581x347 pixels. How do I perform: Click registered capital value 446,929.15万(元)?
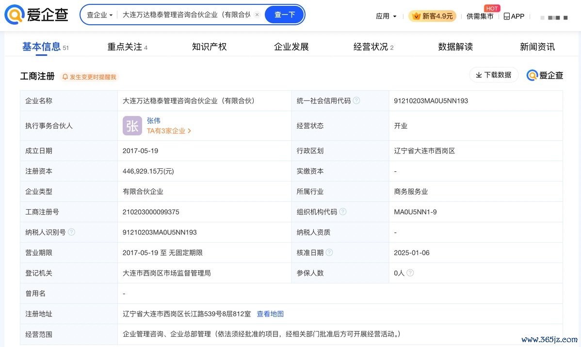pyautogui.click(x=148, y=171)
